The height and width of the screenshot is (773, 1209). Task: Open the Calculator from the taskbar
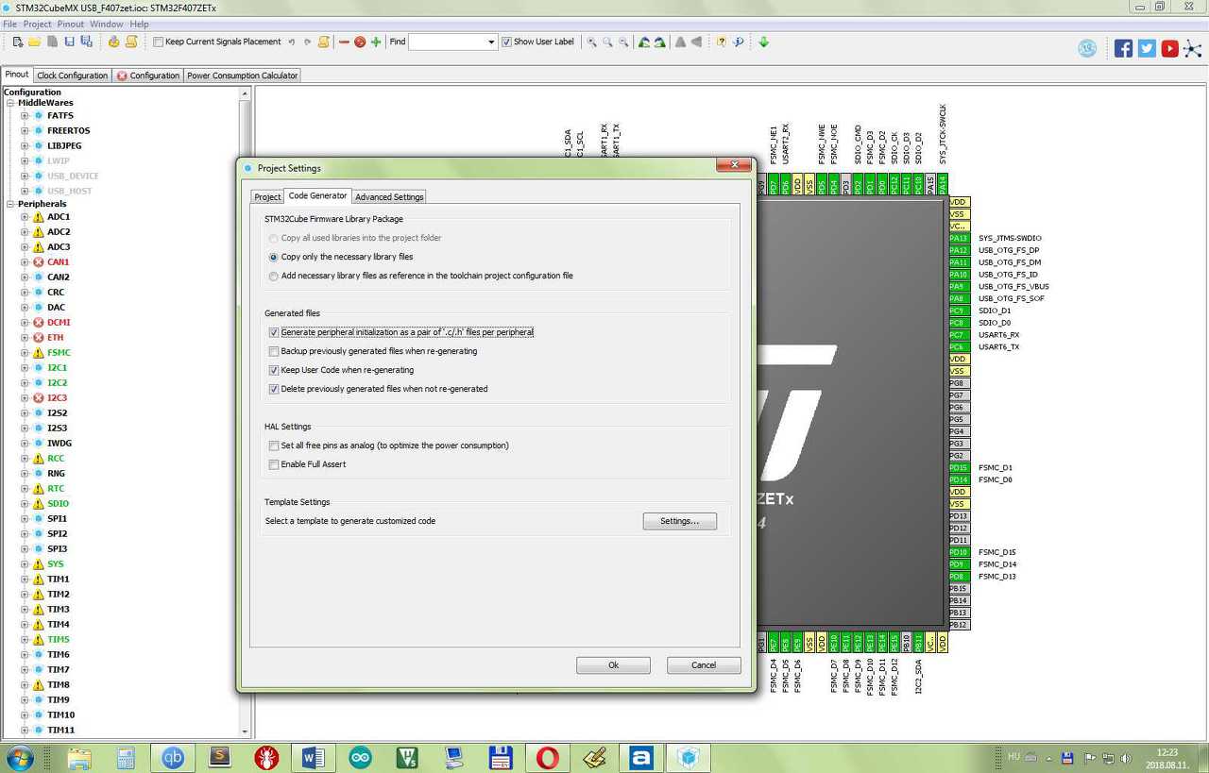(x=126, y=757)
